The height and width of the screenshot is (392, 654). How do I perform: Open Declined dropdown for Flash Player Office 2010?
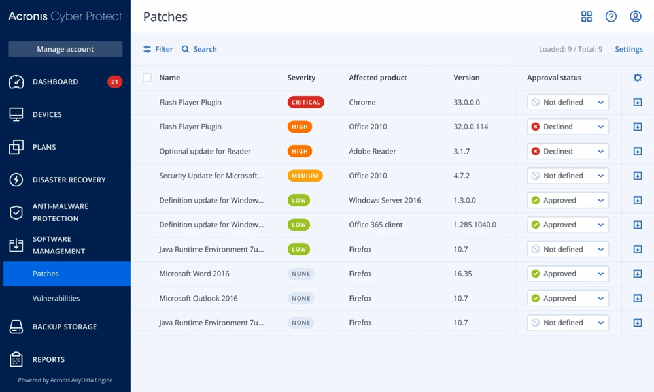[x=568, y=127]
